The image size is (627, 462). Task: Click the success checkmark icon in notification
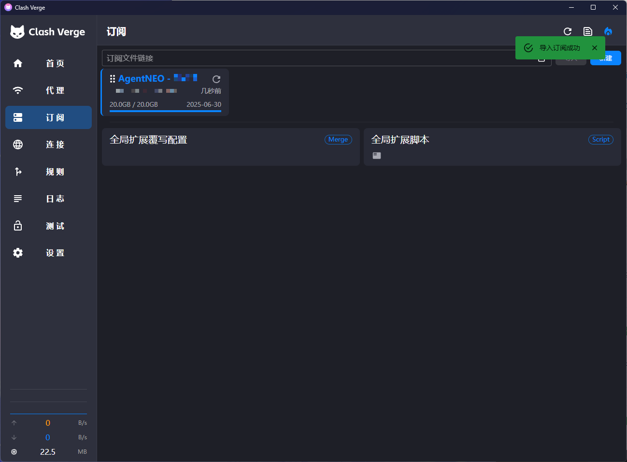tap(528, 48)
